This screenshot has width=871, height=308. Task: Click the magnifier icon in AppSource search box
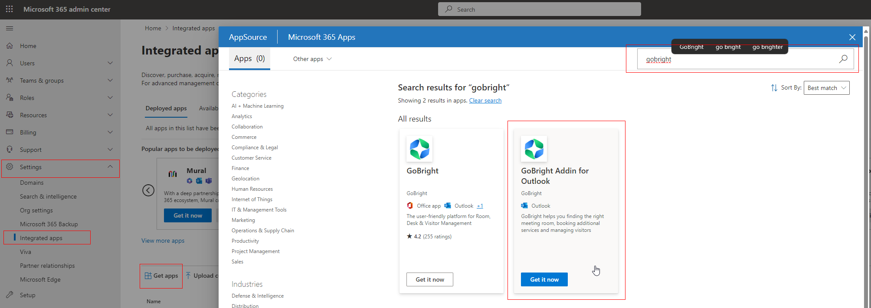click(843, 59)
